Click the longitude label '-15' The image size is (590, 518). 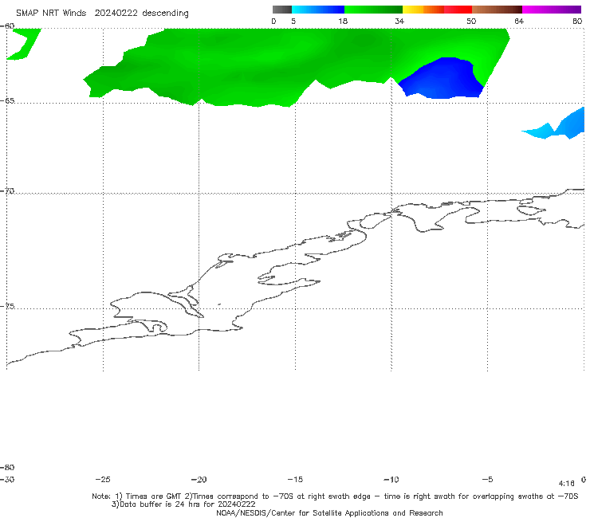click(x=295, y=480)
